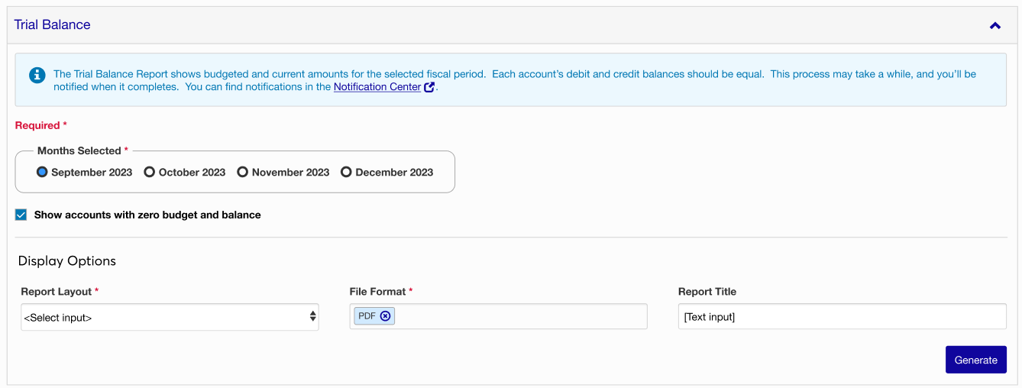Image resolution: width=1022 pixels, height=388 pixels.
Task: Uncheck Show accounts with zero budget checkbox
Action: pyautogui.click(x=21, y=215)
